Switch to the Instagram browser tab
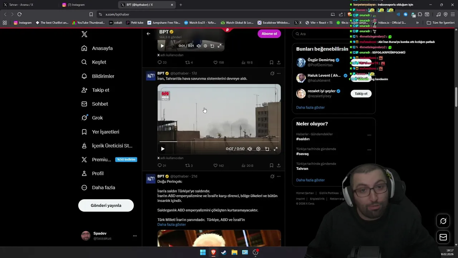This screenshot has height=258, width=458. (88, 5)
